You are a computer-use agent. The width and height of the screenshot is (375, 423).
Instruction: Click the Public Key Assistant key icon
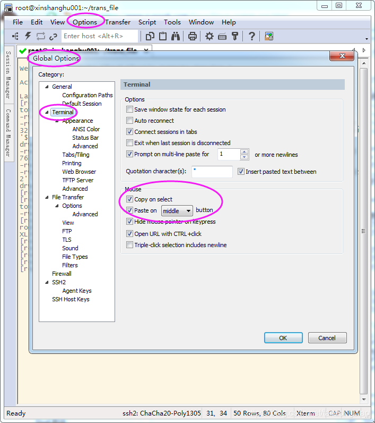point(235,36)
